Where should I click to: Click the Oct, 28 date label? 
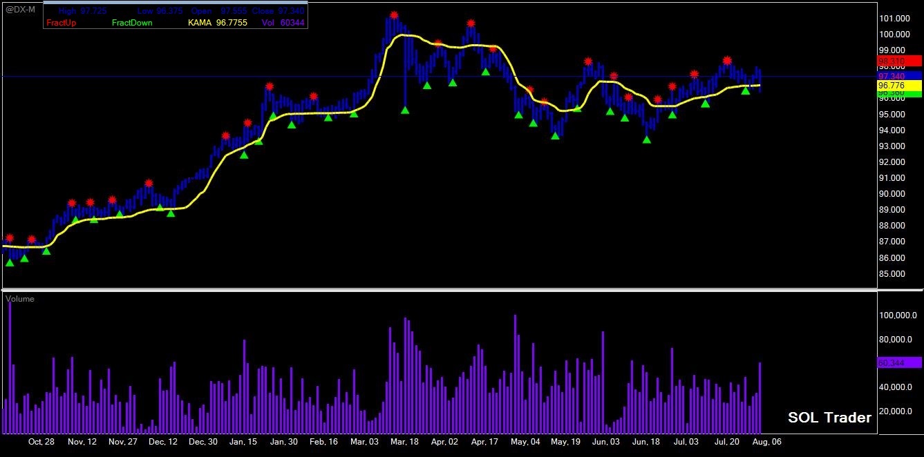click(x=41, y=441)
